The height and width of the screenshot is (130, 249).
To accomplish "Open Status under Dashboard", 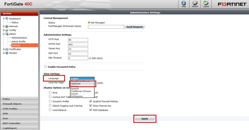I will pos(15,22).
